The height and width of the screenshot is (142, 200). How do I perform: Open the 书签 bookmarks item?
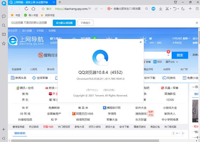tap(15, 15)
